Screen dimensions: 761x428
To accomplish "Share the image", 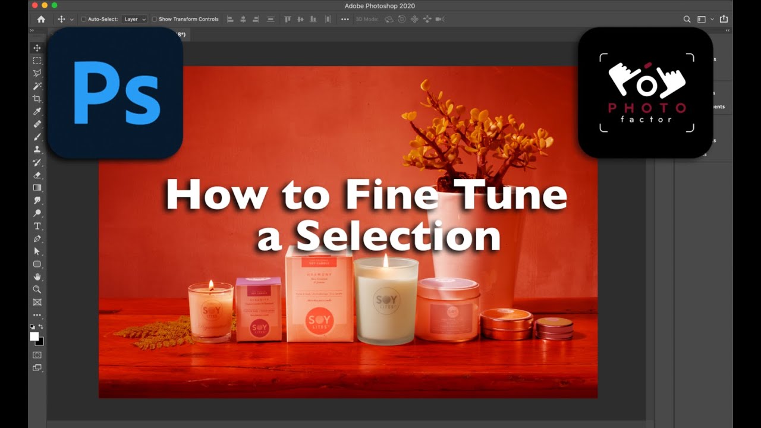I will (724, 19).
